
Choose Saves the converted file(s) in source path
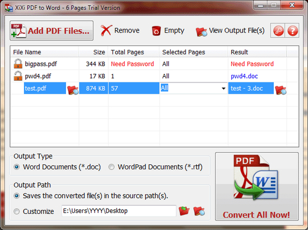(x=91, y=196)
